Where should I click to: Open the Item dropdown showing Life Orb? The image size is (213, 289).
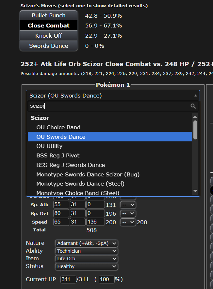tap(87, 259)
